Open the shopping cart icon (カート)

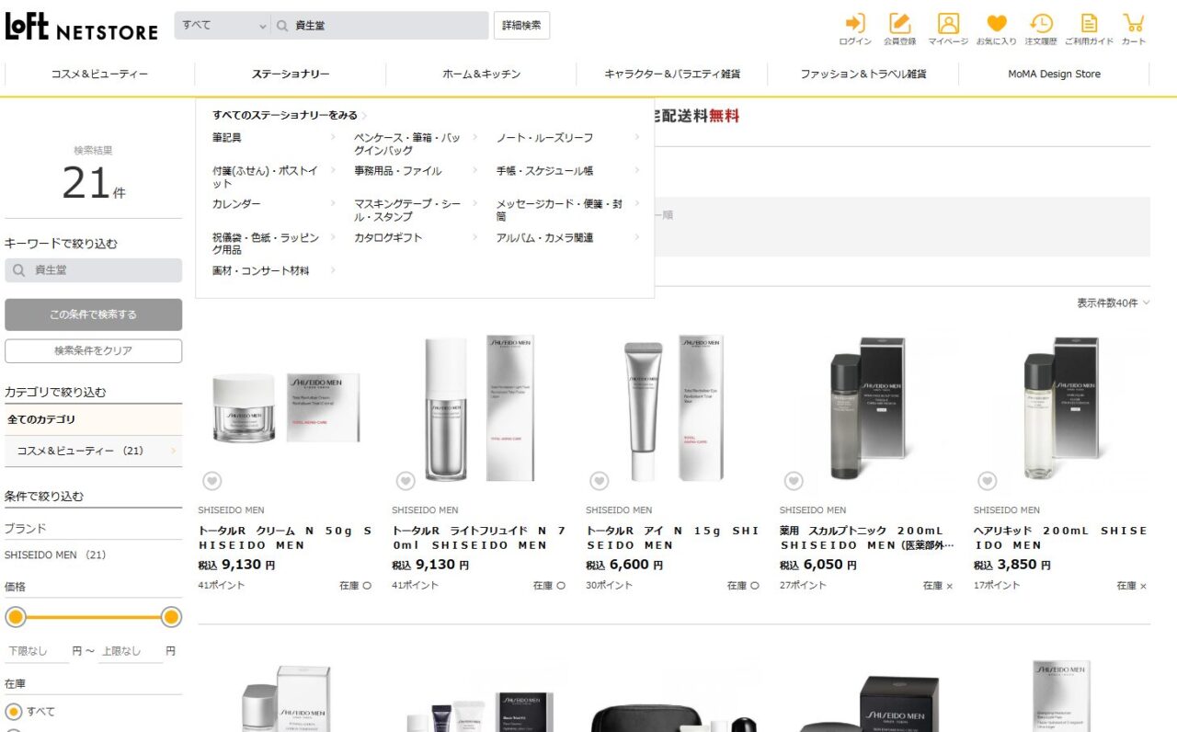click(x=1134, y=29)
